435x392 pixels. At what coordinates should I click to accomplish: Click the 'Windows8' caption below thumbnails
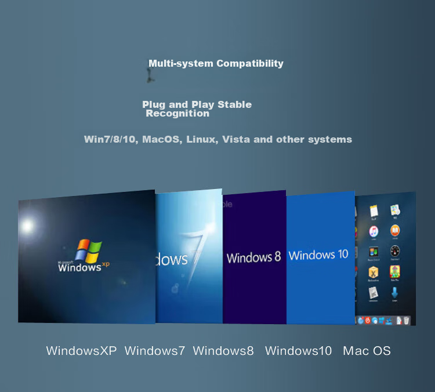[x=223, y=351]
